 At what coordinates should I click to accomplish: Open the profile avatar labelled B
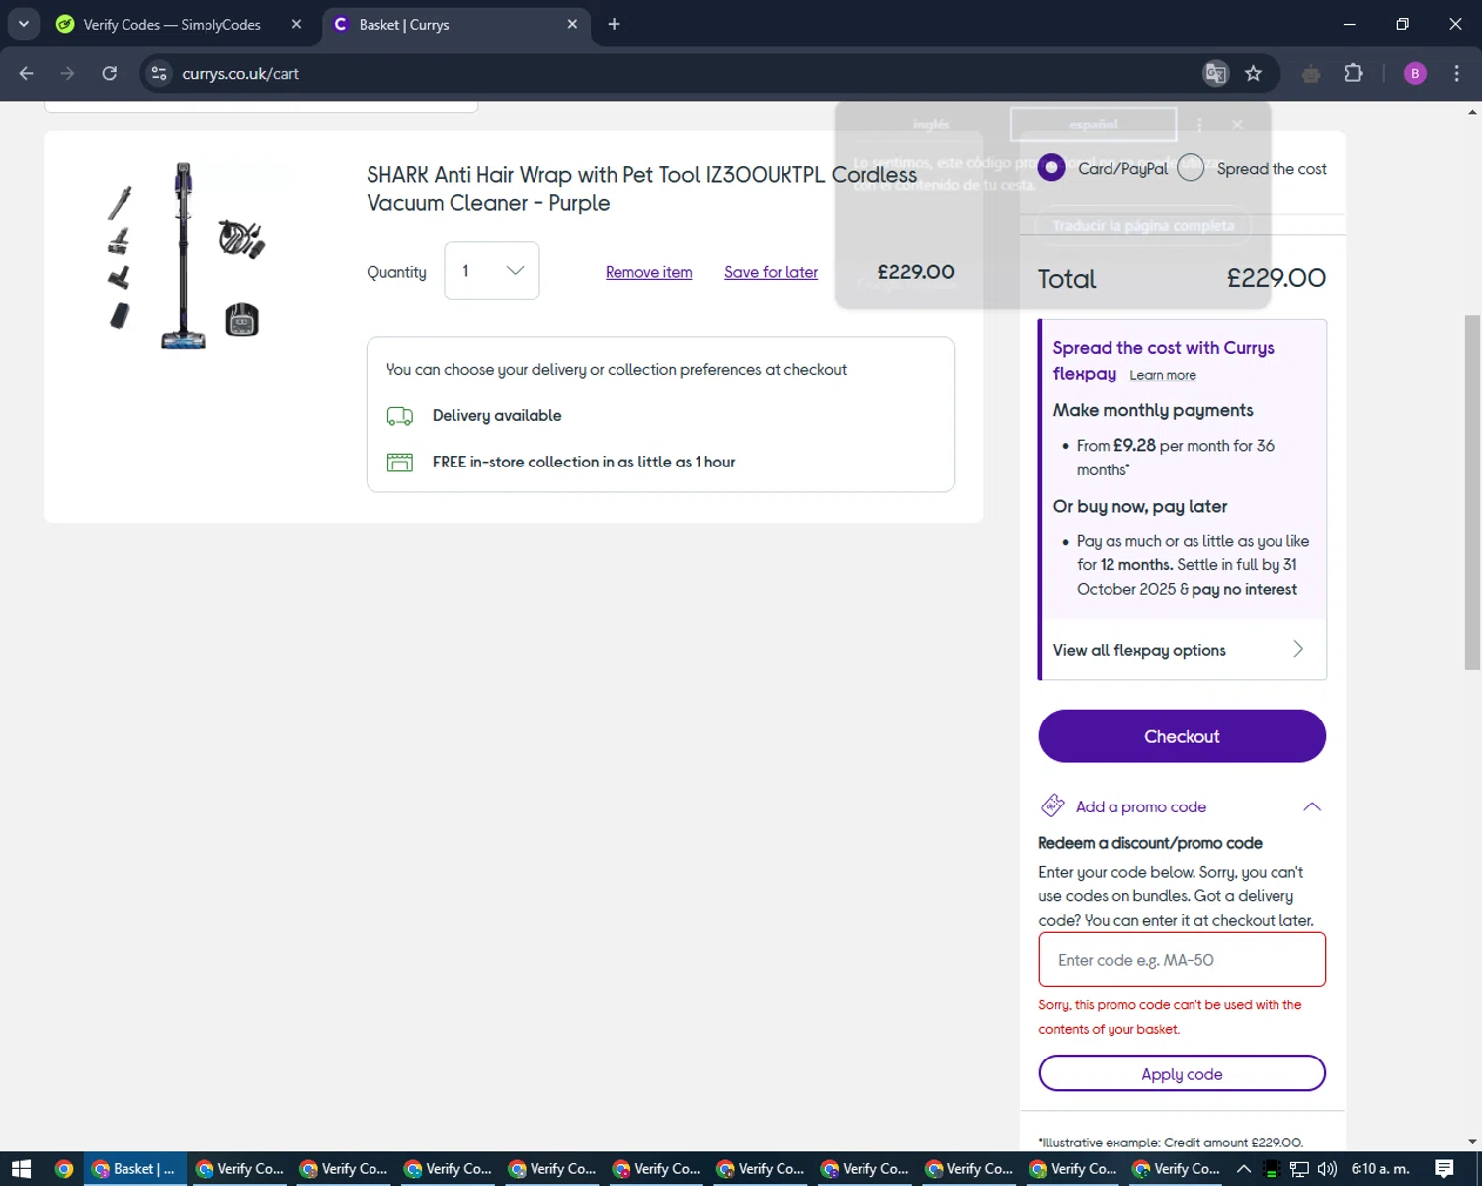[x=1415, y=73]
